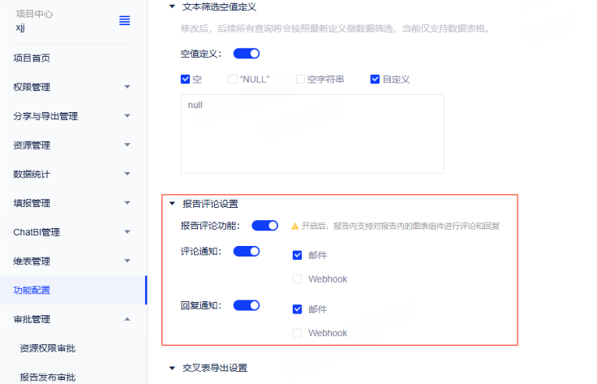Check Webhook under 评论通知
597x384 pixels.
coord(298,279)
